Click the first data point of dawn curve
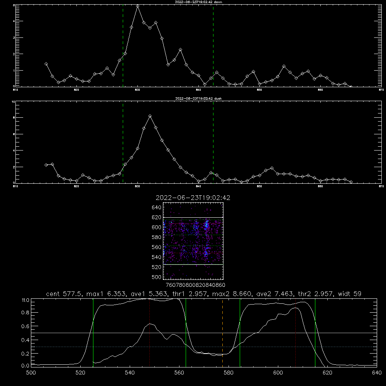This screenshot has width=386, height=386. (46, 64)
